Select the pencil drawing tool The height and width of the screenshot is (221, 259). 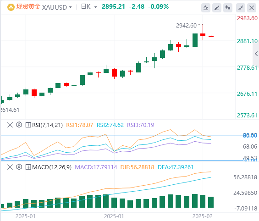pyautogui.click(x=217, y=8)
